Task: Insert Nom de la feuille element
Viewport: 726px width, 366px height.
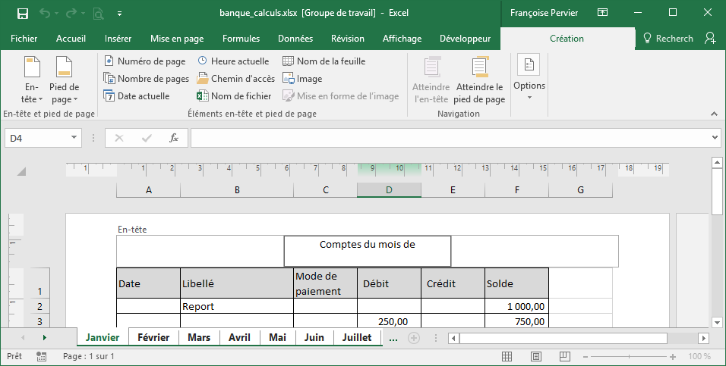Action: pos(324,61)
